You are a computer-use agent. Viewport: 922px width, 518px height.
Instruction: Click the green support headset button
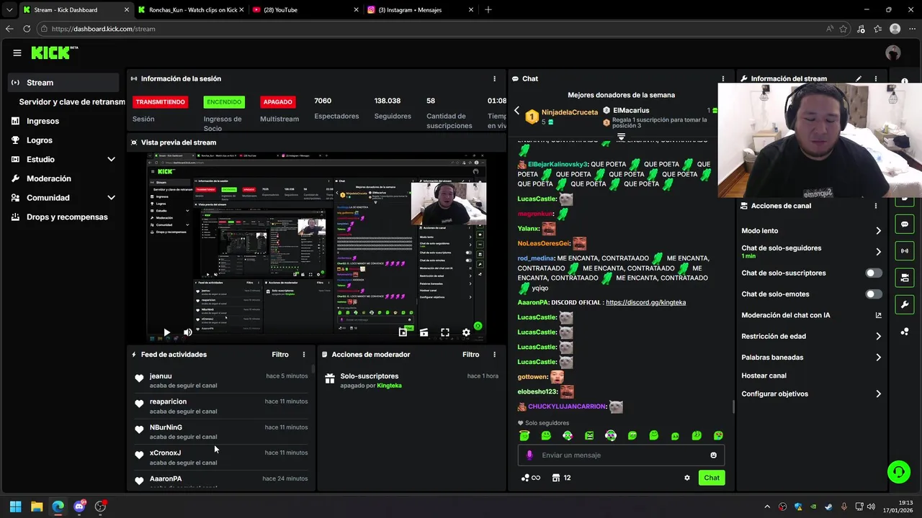[898, 472]
